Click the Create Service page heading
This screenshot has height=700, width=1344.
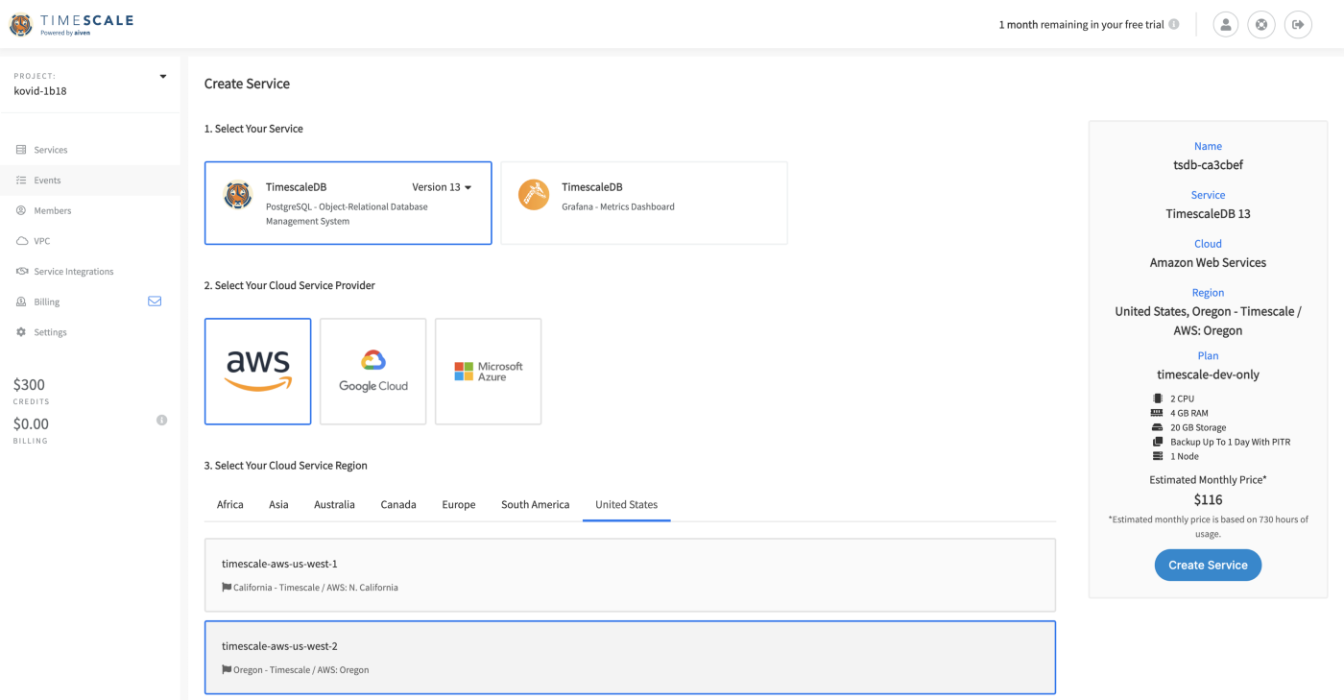click(247, 84)
